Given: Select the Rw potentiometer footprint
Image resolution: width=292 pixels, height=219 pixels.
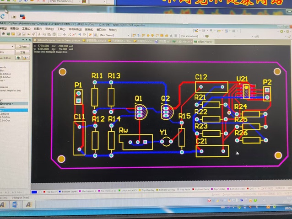Looking at the screenshot, I should (x=135, y=142).
